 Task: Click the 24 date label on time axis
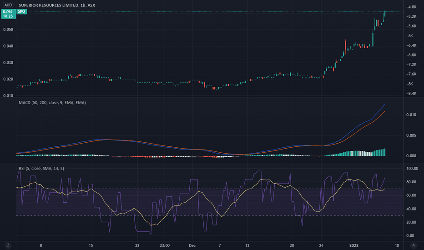[x=321, y=245]
